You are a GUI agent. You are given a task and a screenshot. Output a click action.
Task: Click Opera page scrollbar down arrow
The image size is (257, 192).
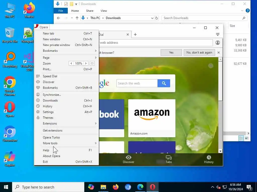pos(220,151)
